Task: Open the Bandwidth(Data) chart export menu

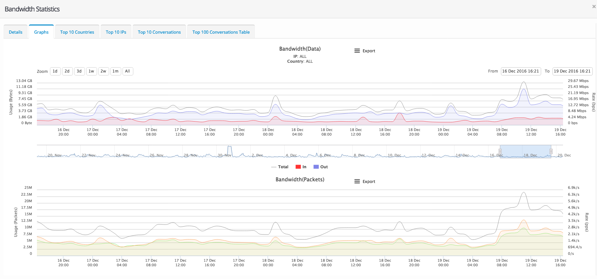Action: tap(365, 51)
